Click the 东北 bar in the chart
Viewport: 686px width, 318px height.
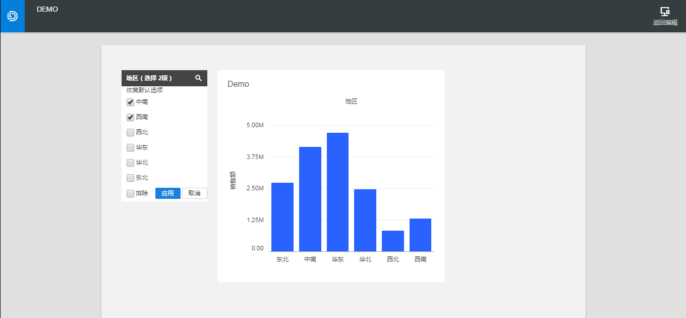click(x=282, y=217)
